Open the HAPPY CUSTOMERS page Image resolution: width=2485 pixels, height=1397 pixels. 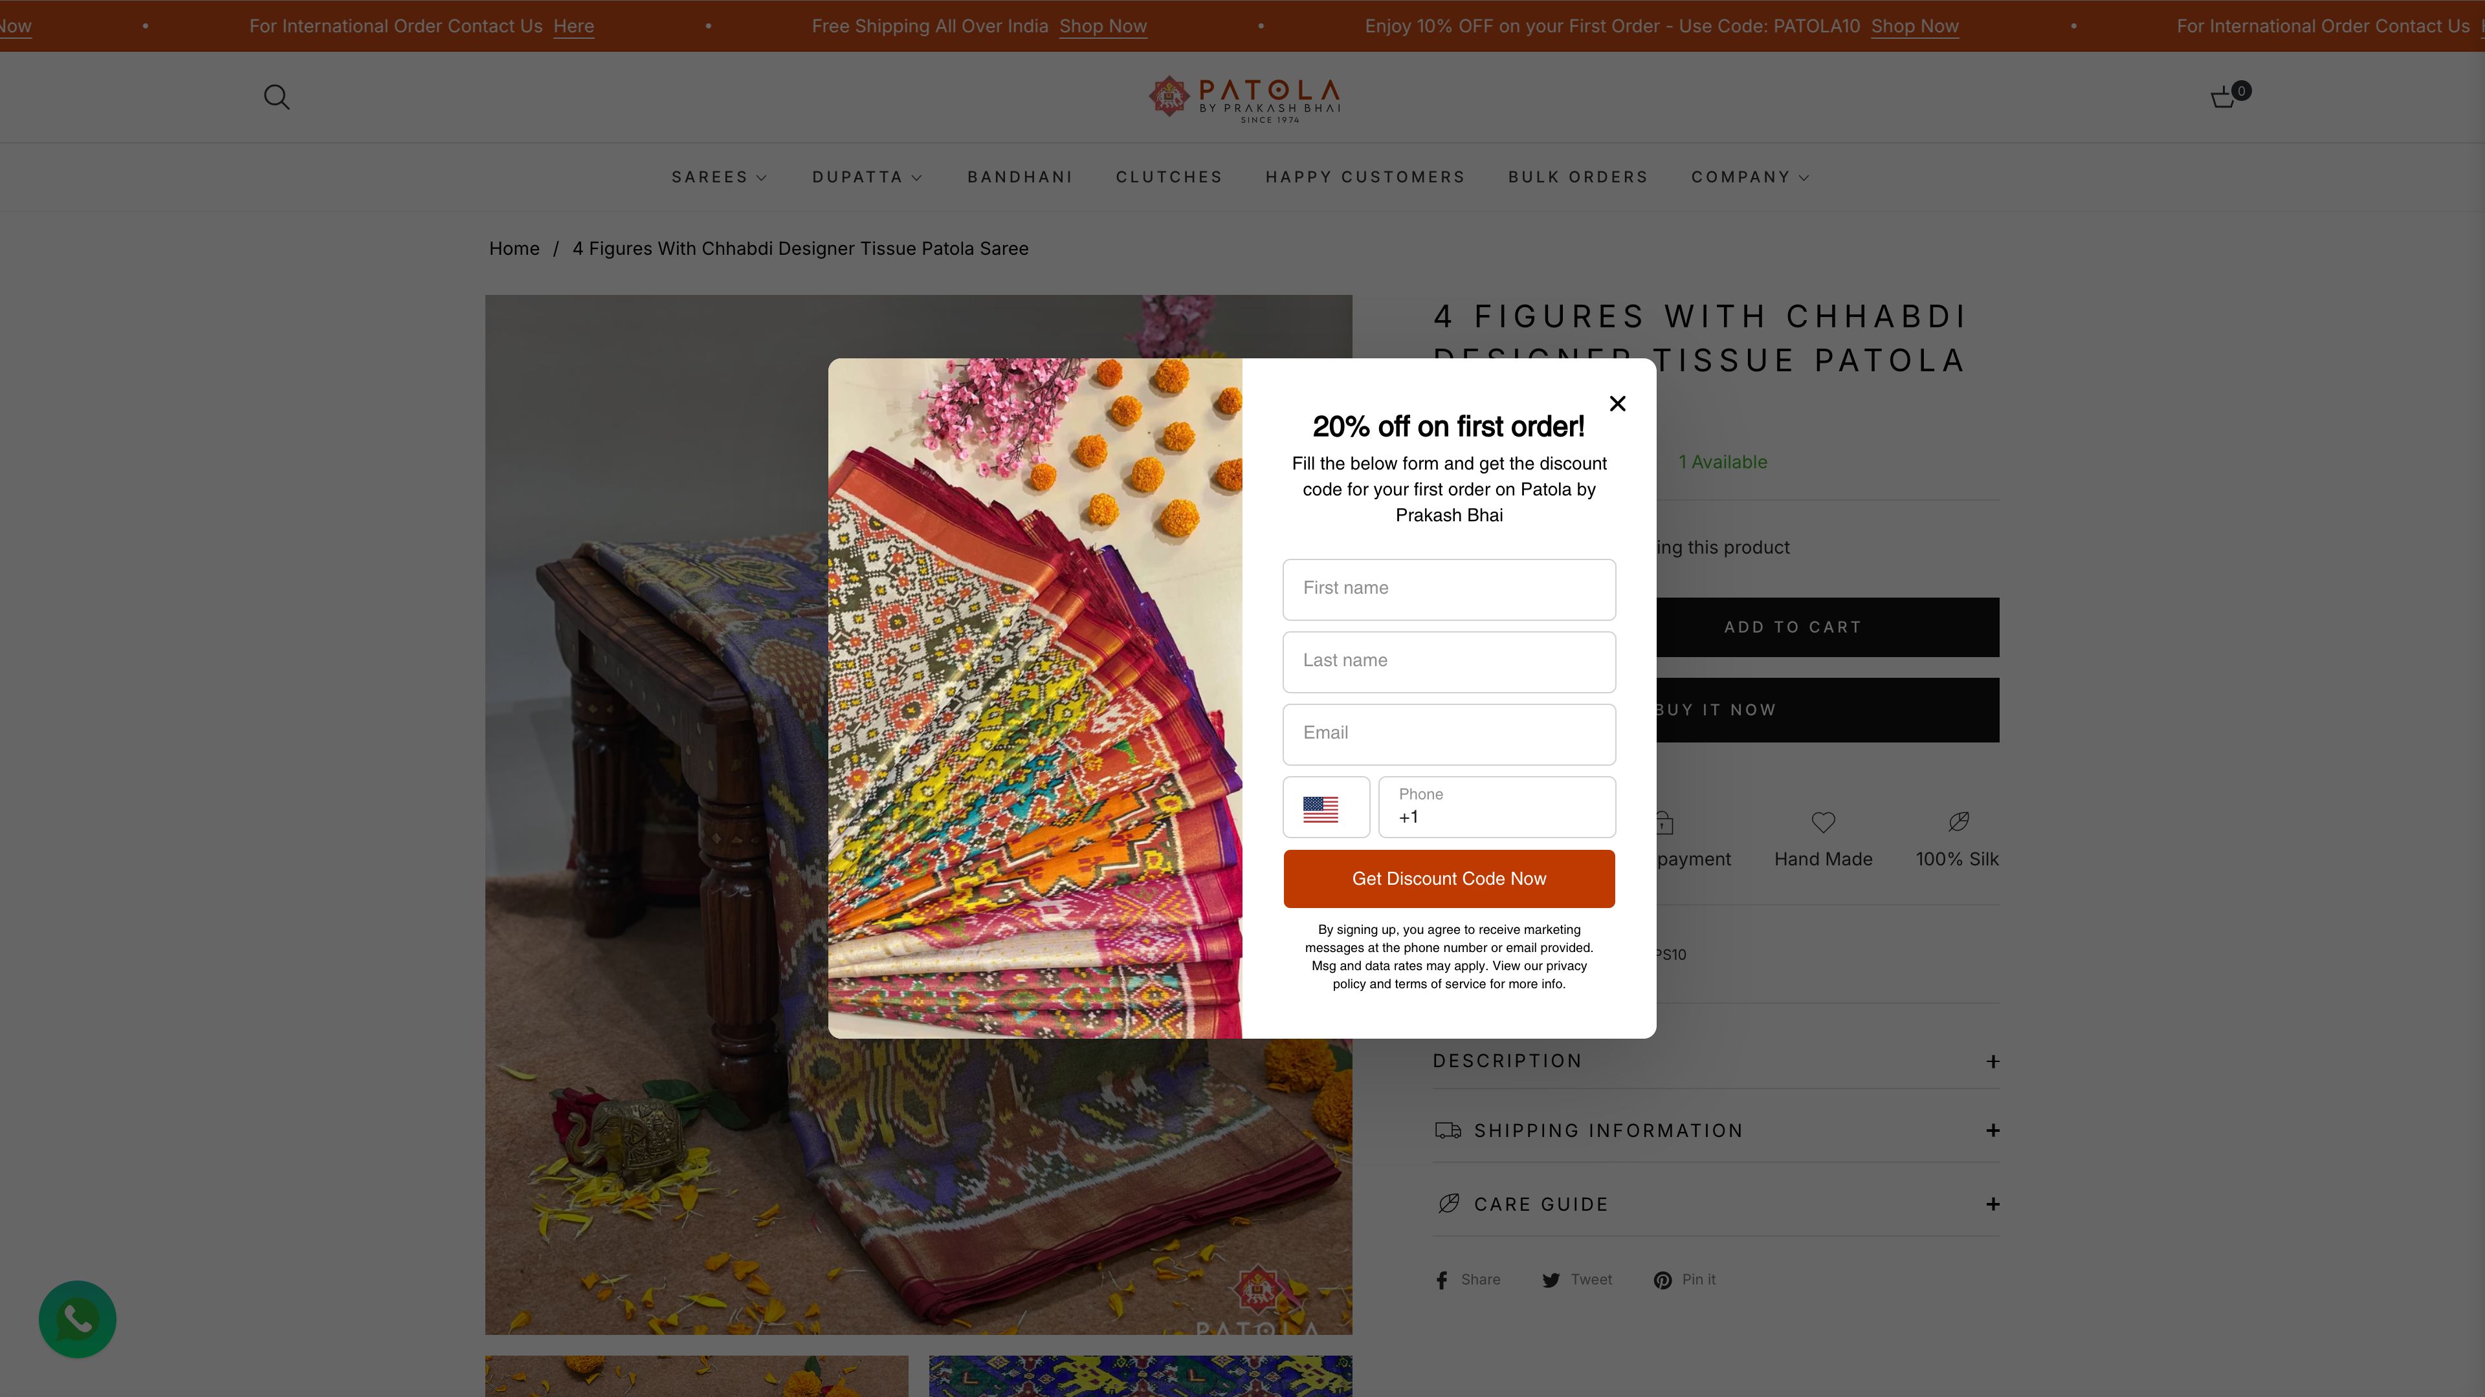1364,177
